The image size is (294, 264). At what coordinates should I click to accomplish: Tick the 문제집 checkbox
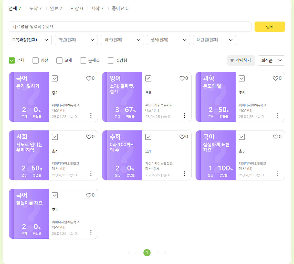83,60
